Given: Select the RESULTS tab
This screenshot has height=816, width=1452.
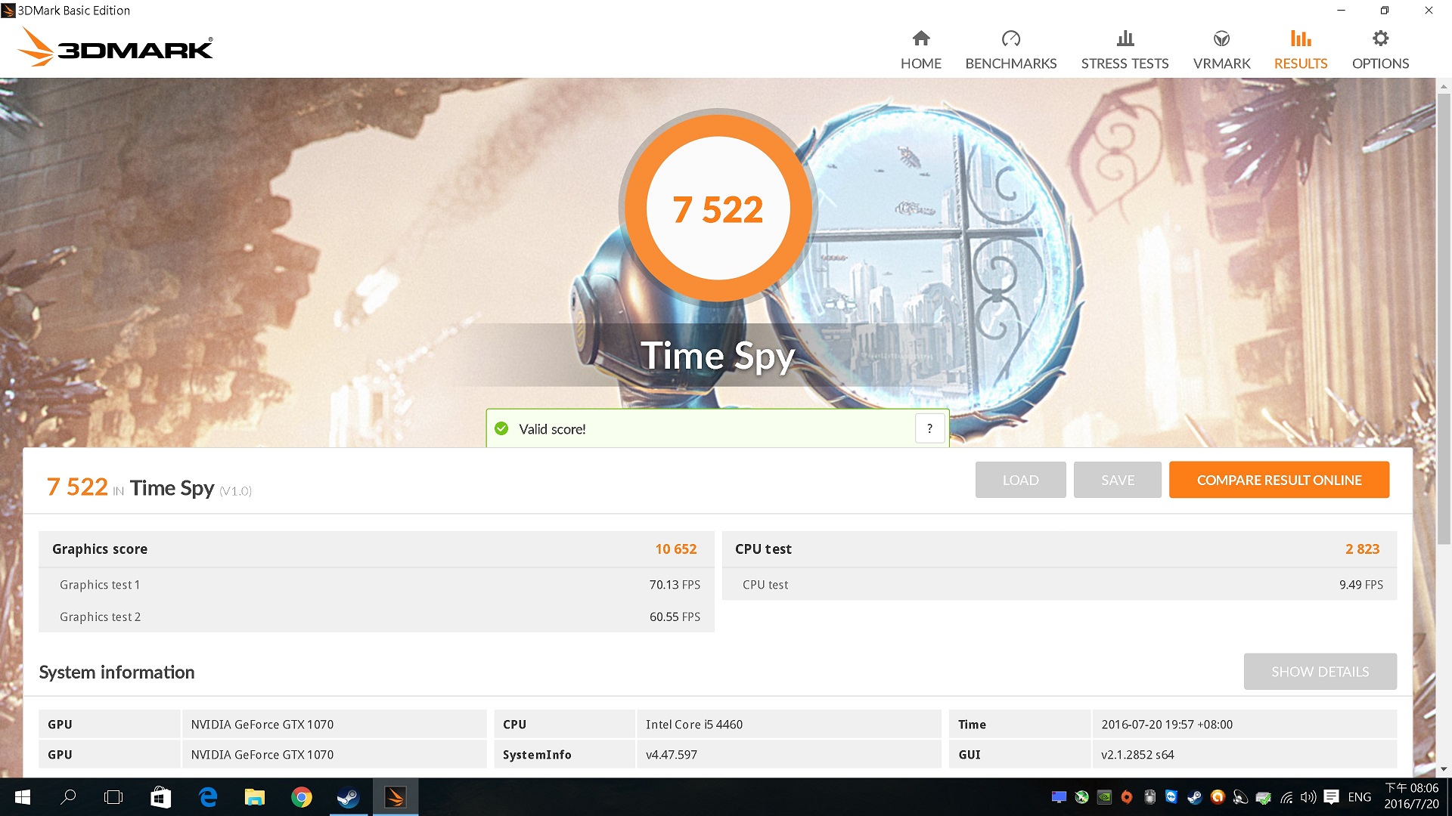Looking at the screenshot, I should (1301, 50).
